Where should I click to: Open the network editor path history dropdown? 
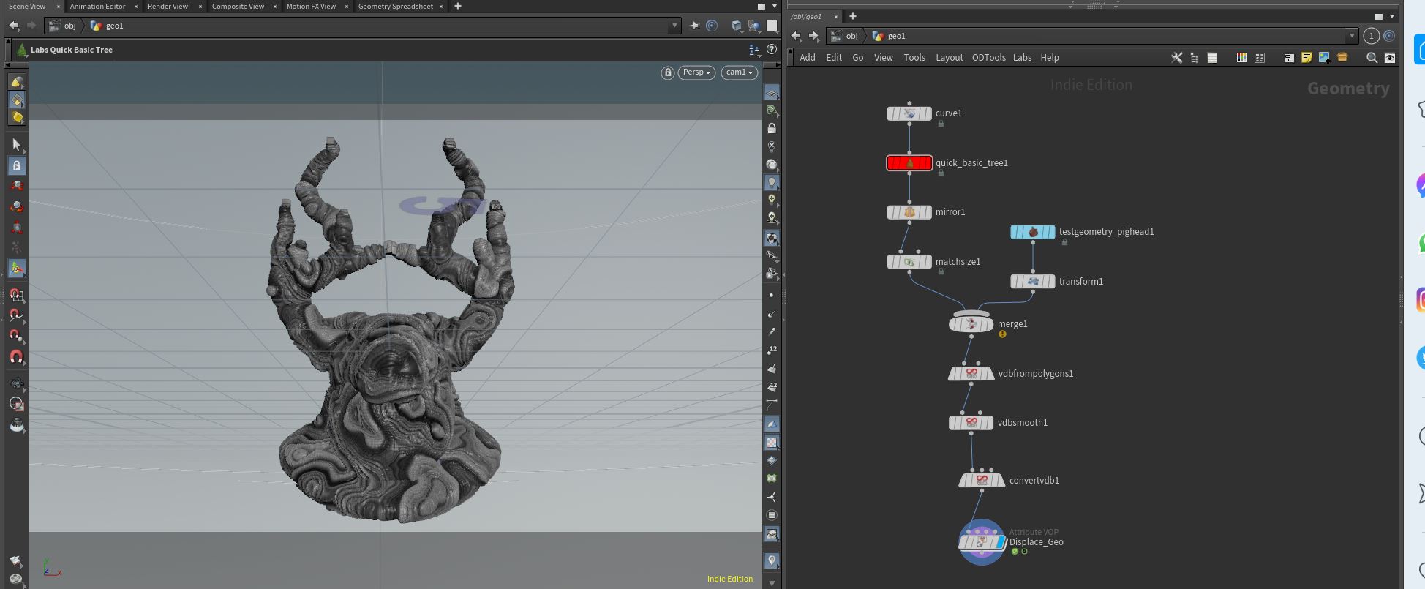point(1351,36)
